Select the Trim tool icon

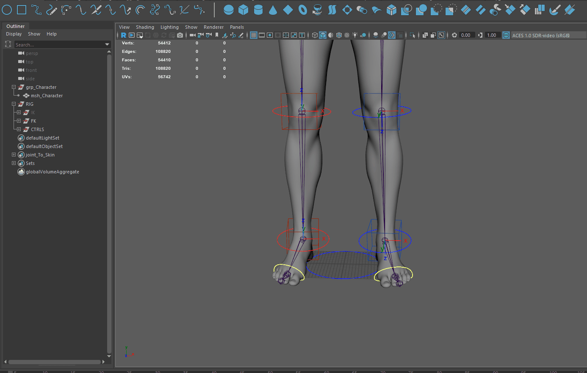point(436,9)
